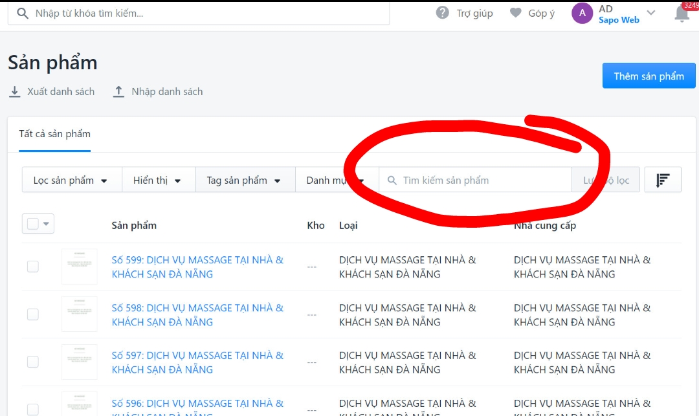Open thumbnail of product Số 599
The image size is (699, 416).
(x=80, y=267)
